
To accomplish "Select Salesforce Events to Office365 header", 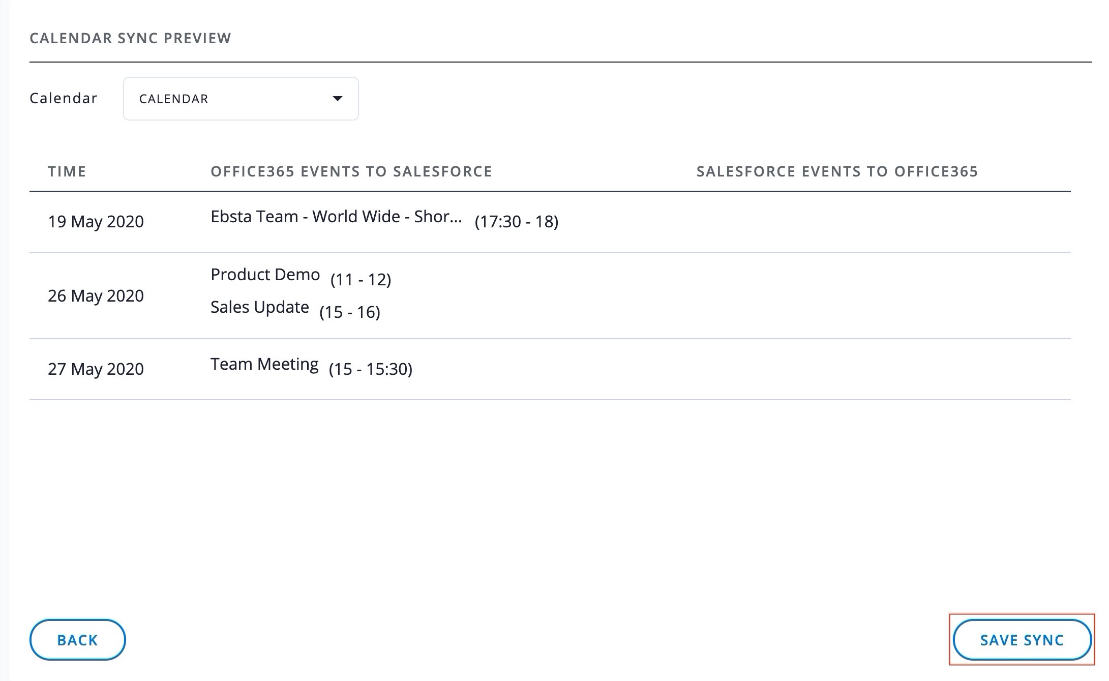I will pyautogui.click(x=837, y=171).
